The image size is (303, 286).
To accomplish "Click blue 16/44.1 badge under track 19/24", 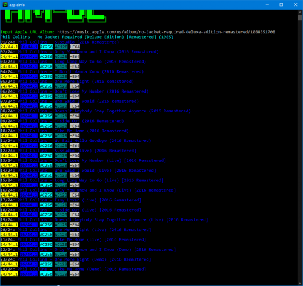I will (x=29, y=225).
